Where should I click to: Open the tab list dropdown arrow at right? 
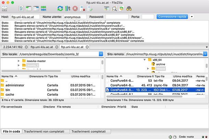207,47
